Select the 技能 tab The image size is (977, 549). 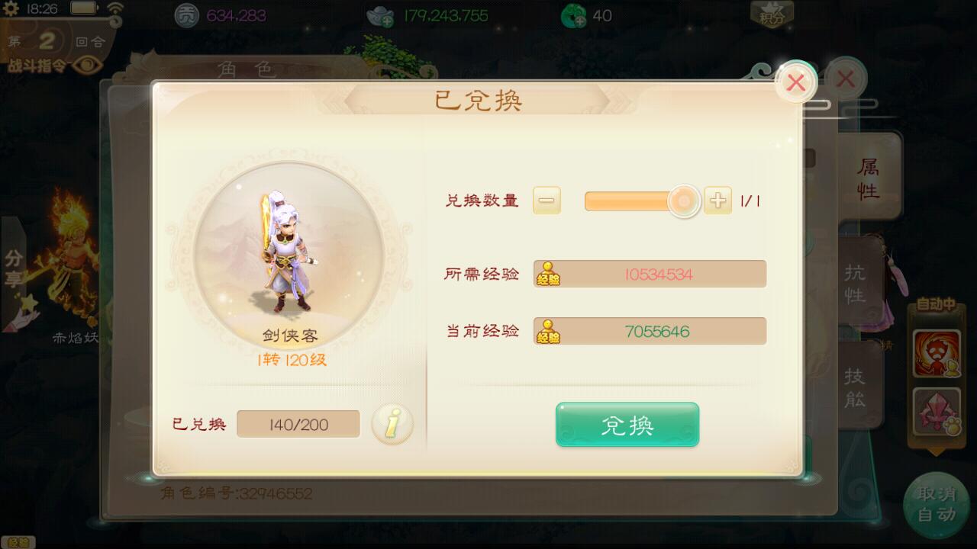[855, 386]
